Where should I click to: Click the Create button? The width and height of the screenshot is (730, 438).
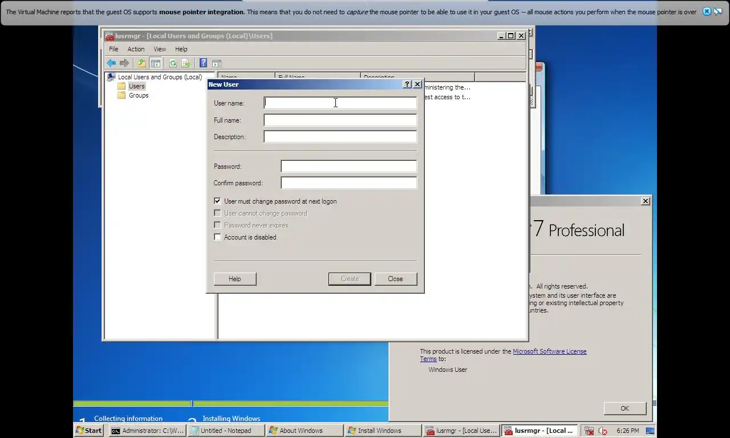pyautogui.click(x=350, y=279)
